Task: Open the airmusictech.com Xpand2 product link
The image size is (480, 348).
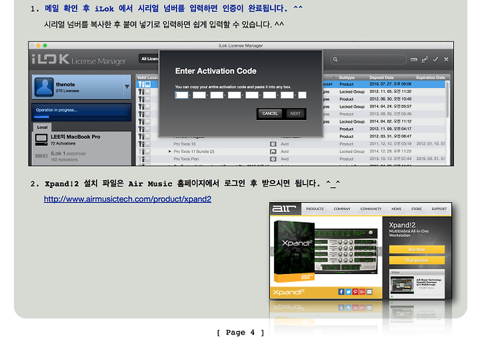Action: (x=127, y=199)
